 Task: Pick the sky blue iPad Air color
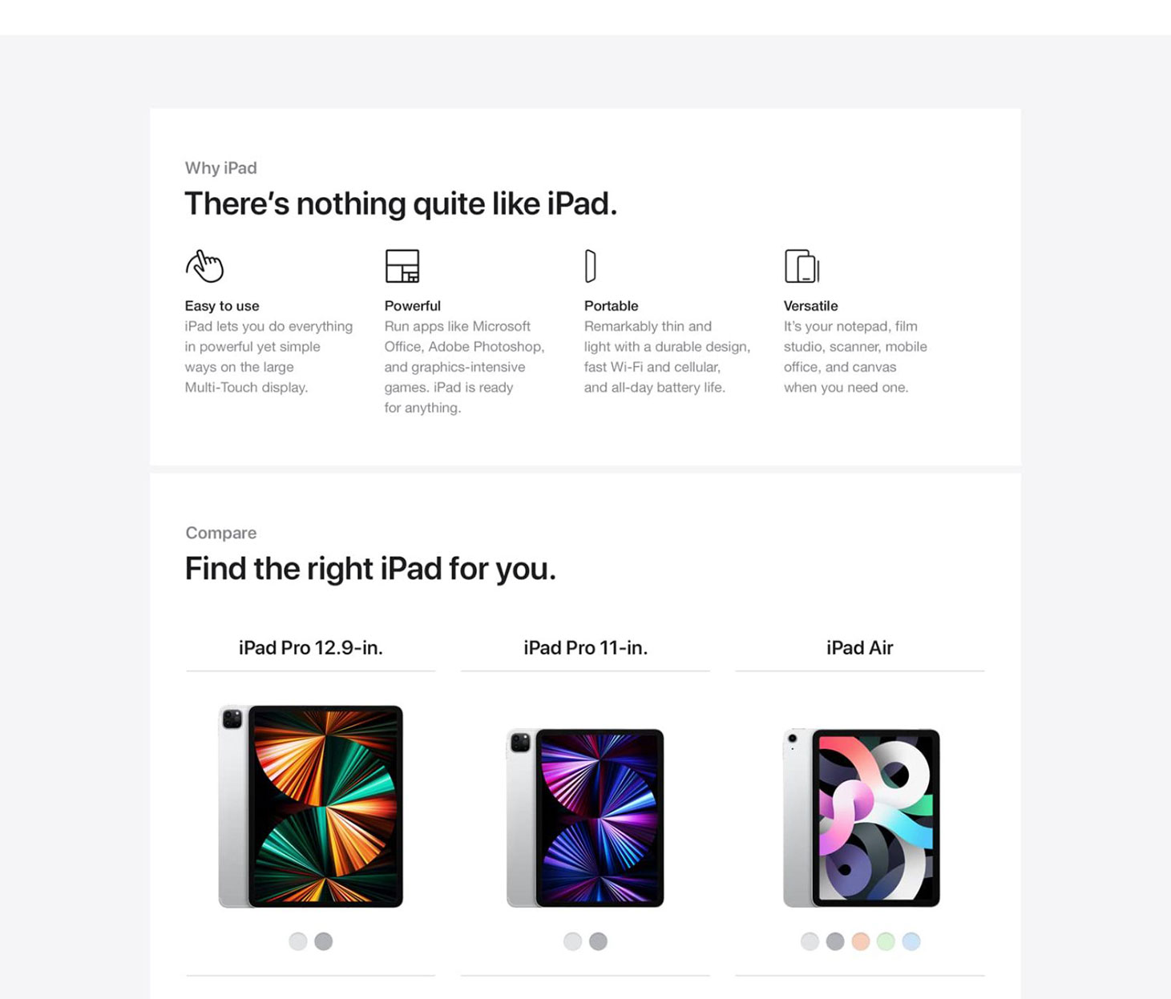click(911, 941)
